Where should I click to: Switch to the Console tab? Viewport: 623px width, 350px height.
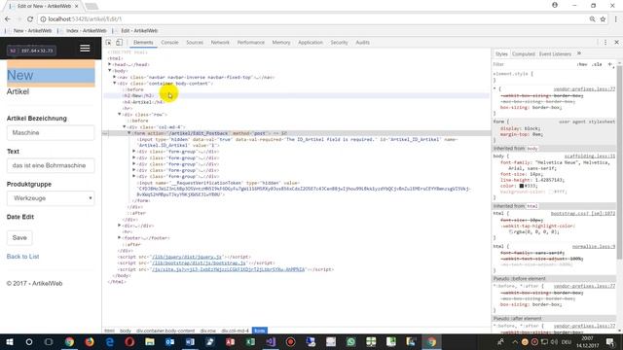pyautogui.click(x=169, y=43)
